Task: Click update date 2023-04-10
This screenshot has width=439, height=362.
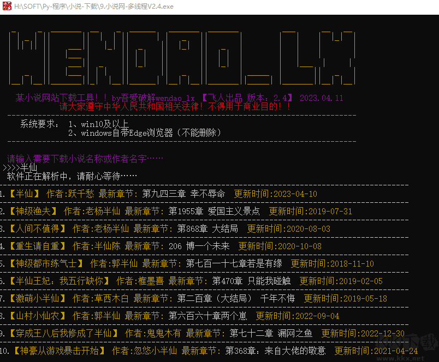Action: click(x=295, y=194)
